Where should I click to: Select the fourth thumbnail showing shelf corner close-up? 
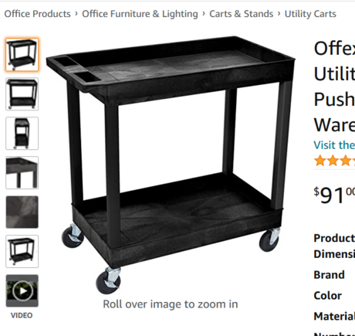pyautogui.click(x=22, y=172)
